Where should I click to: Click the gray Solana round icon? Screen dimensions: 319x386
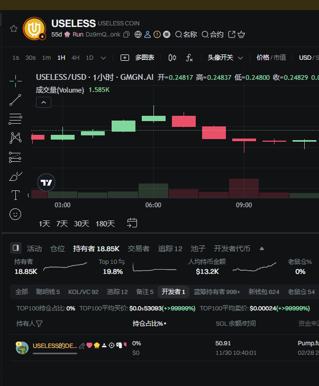pos(167,34)
